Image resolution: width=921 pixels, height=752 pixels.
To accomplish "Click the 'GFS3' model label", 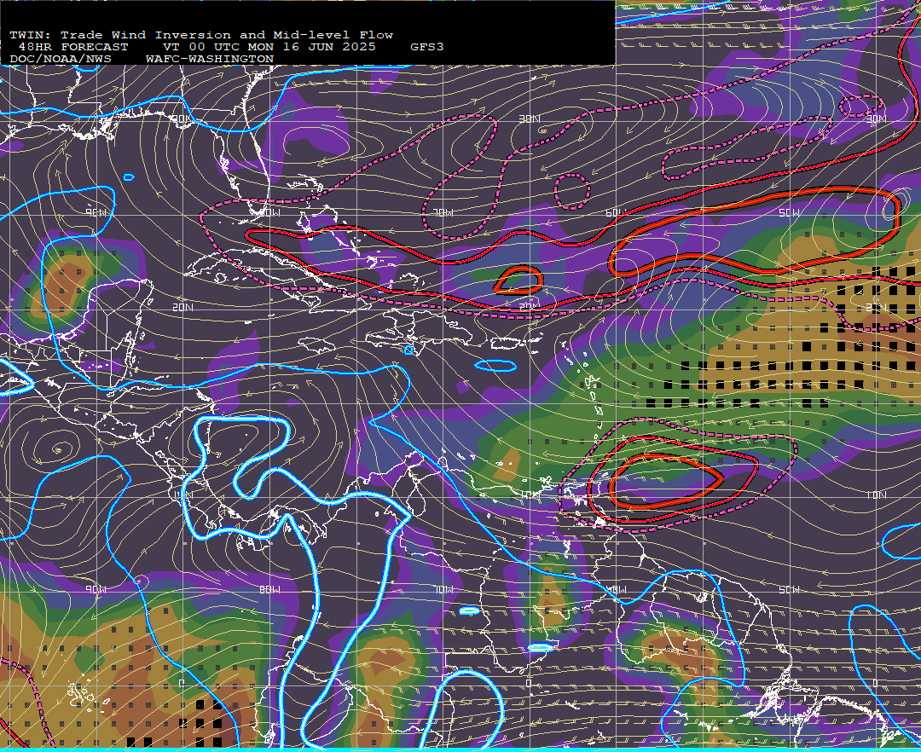I will click(427, 47).
